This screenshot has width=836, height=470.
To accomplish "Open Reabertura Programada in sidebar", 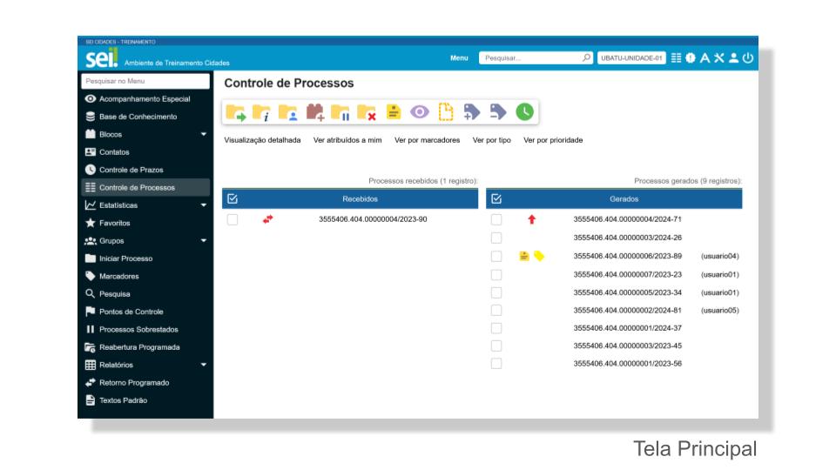I will (x=145, y=347).
